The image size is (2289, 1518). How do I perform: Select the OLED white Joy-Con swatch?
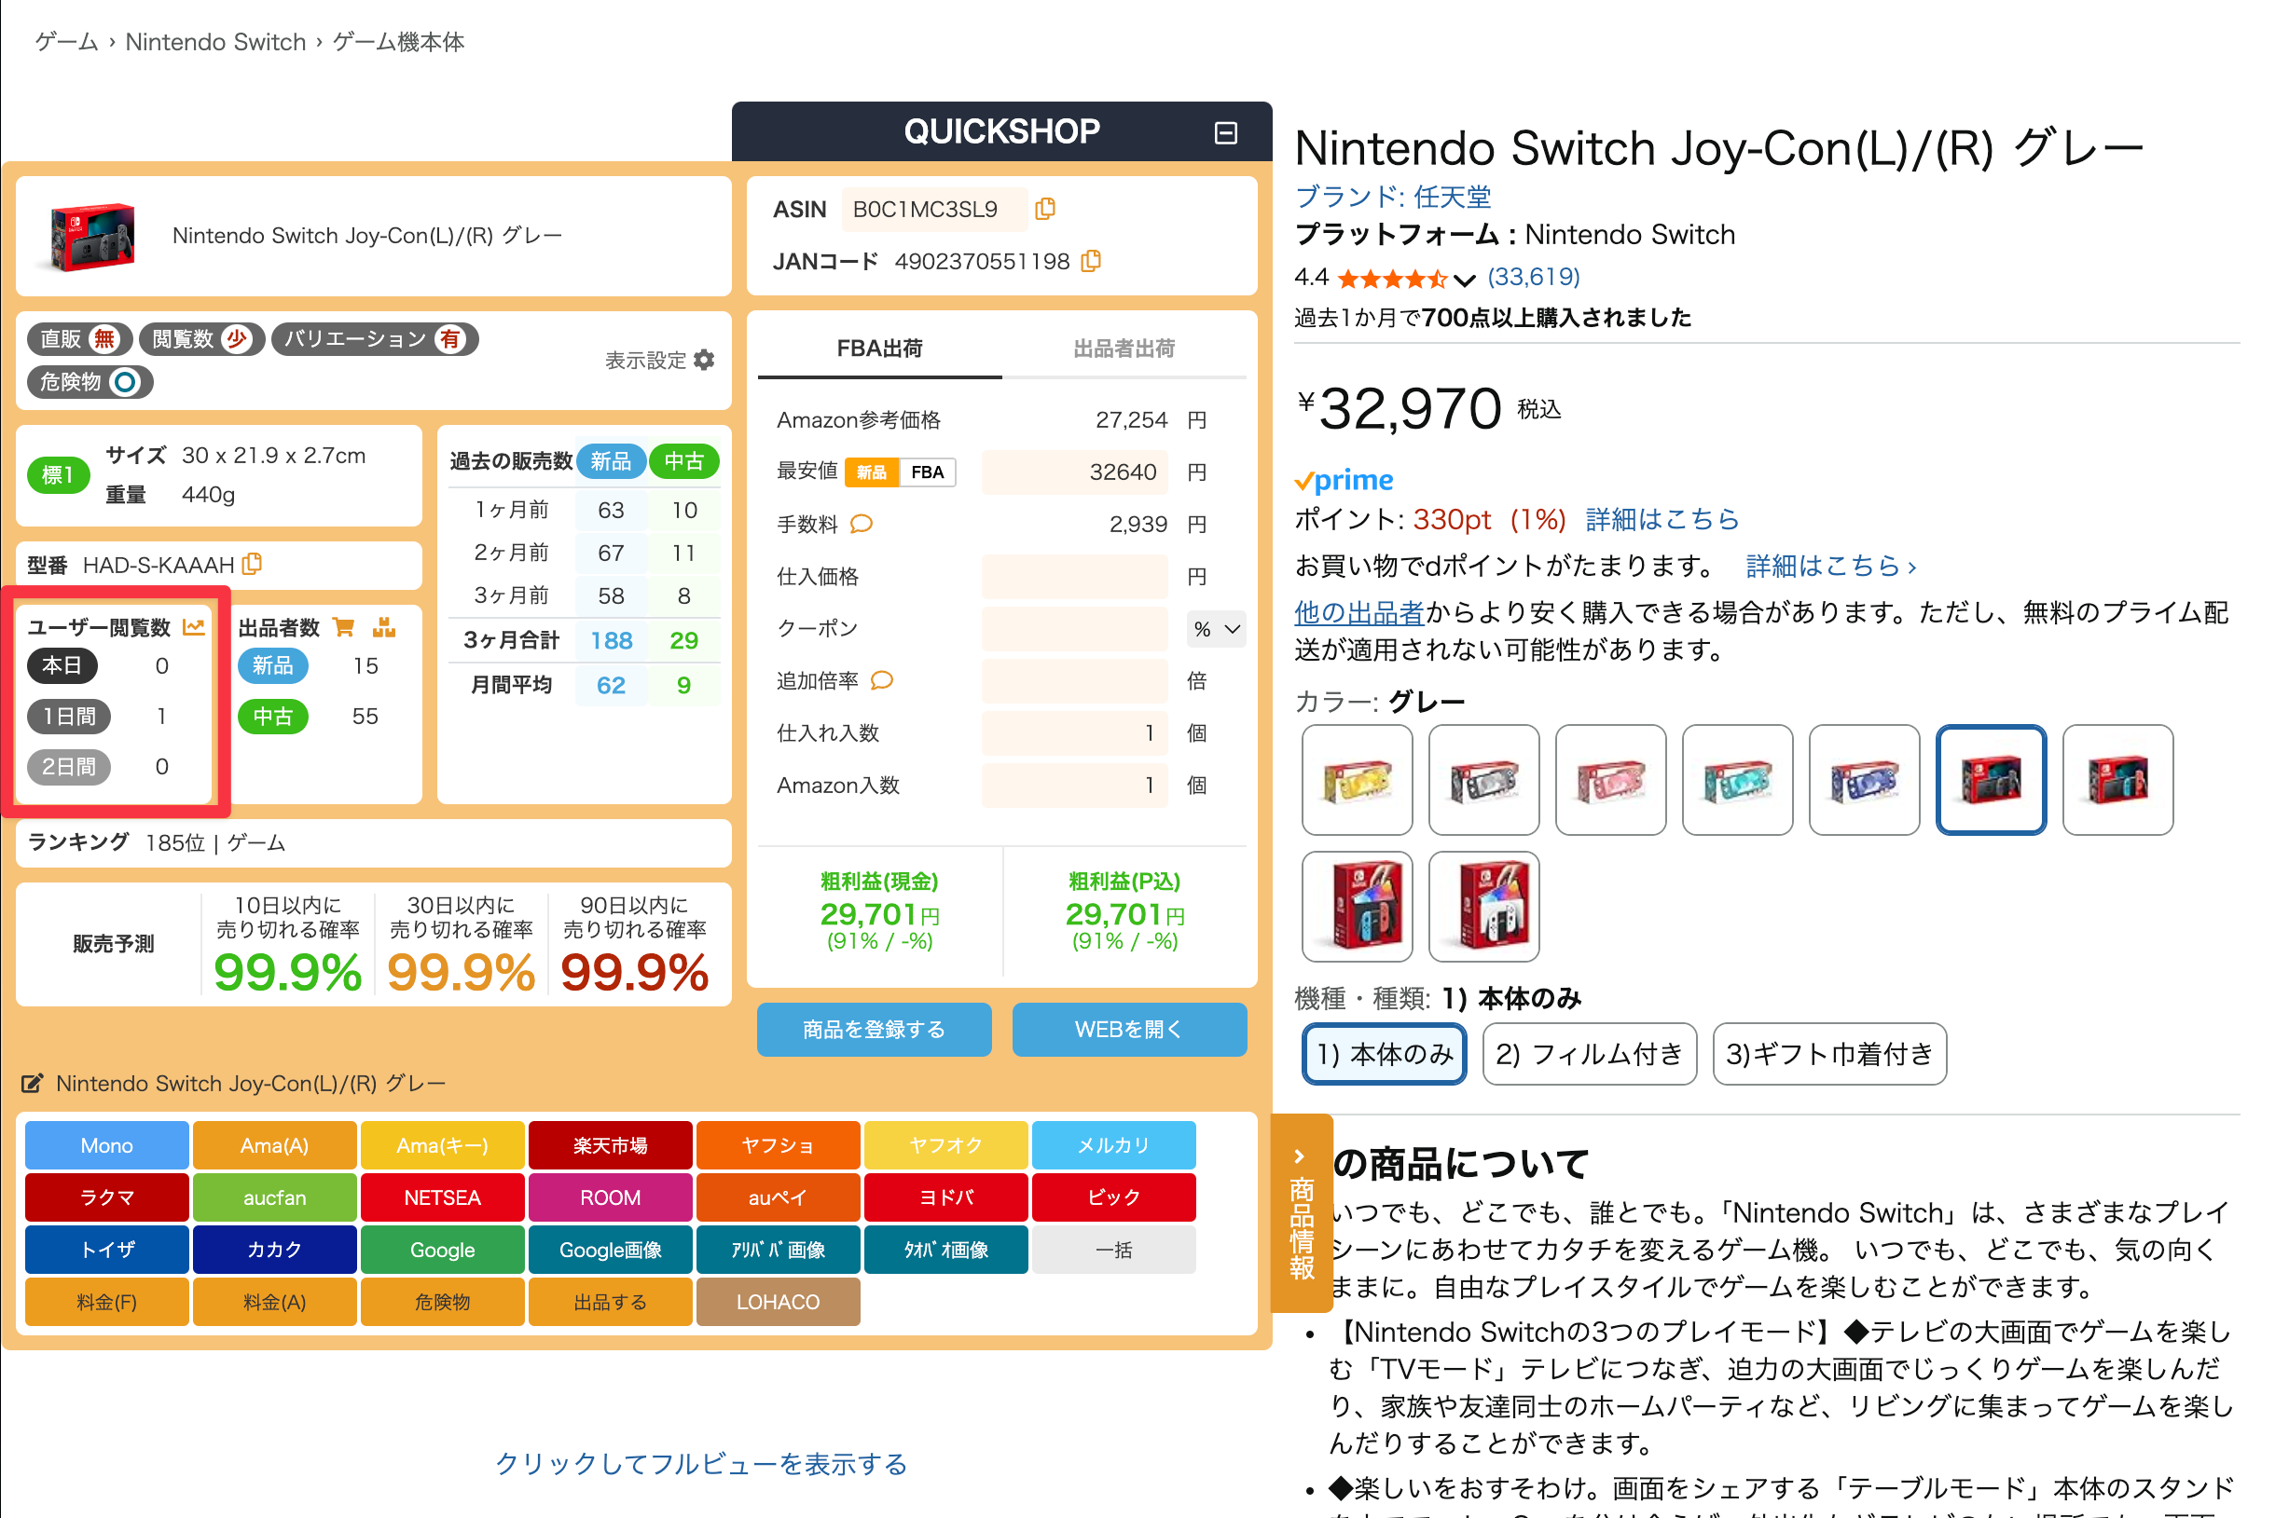click(1483, 907)
